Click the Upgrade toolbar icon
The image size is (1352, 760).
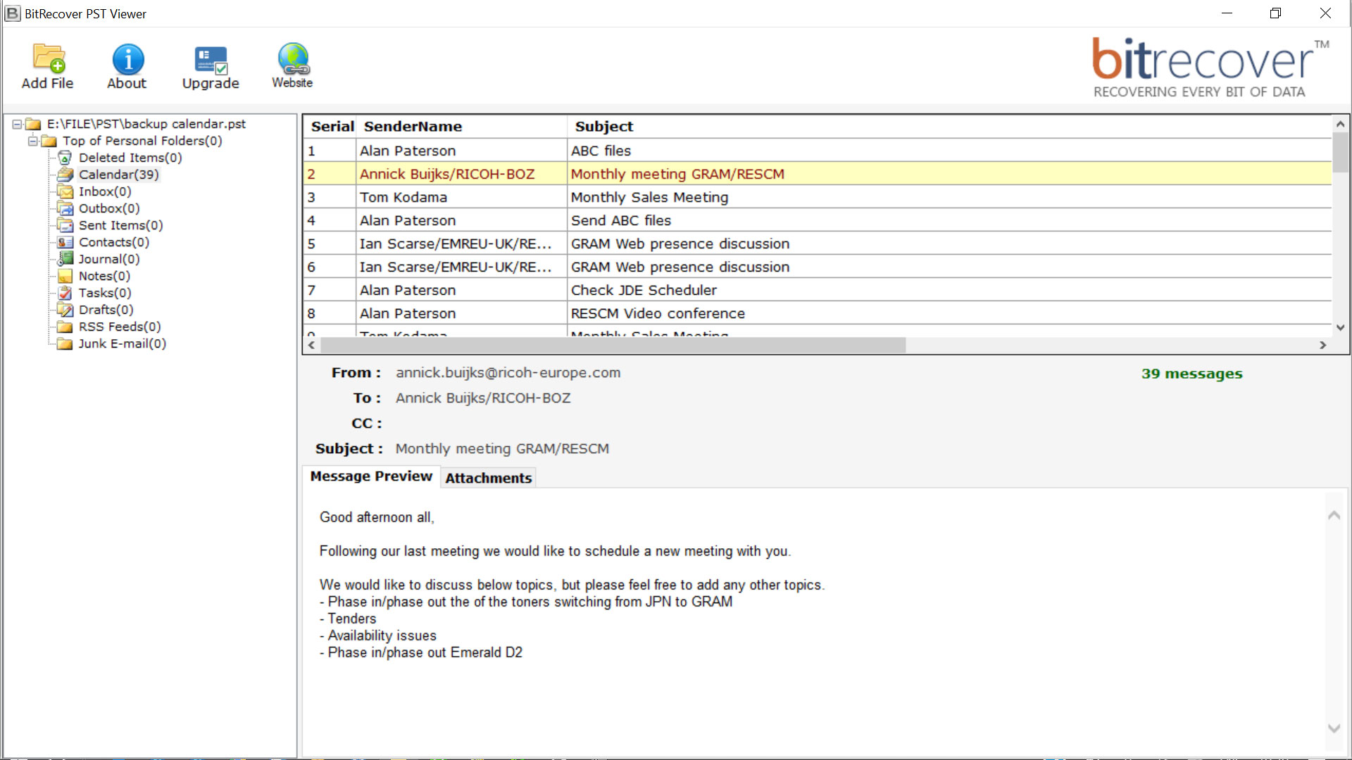coord(211,60)
